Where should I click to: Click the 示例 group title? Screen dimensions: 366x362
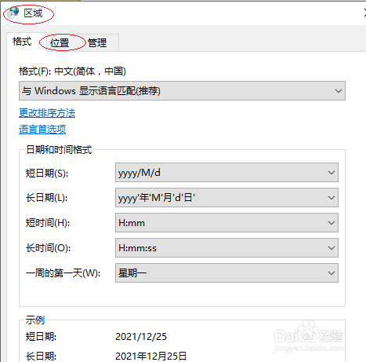pos(35,320)
